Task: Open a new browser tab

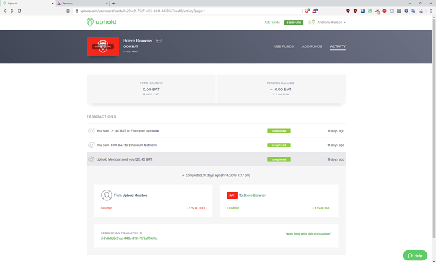Action: point(114,3)
